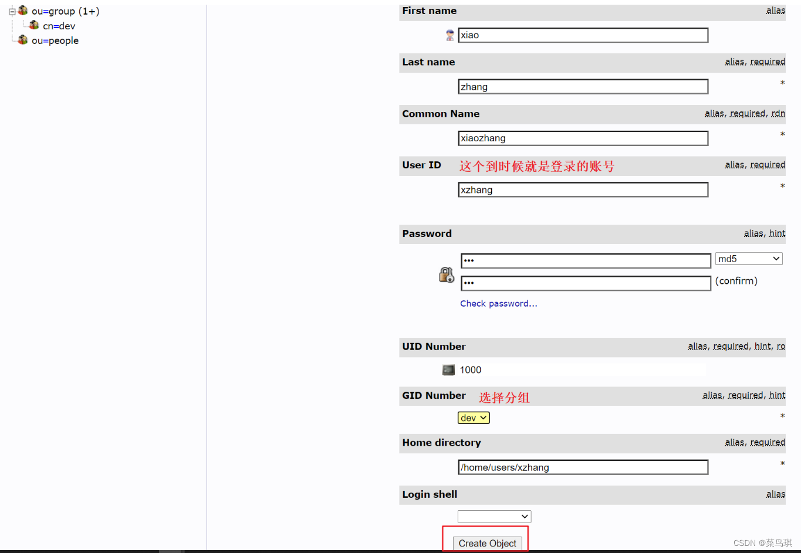
Task: Click the alias, required hint for Last name
Action: 755,62
